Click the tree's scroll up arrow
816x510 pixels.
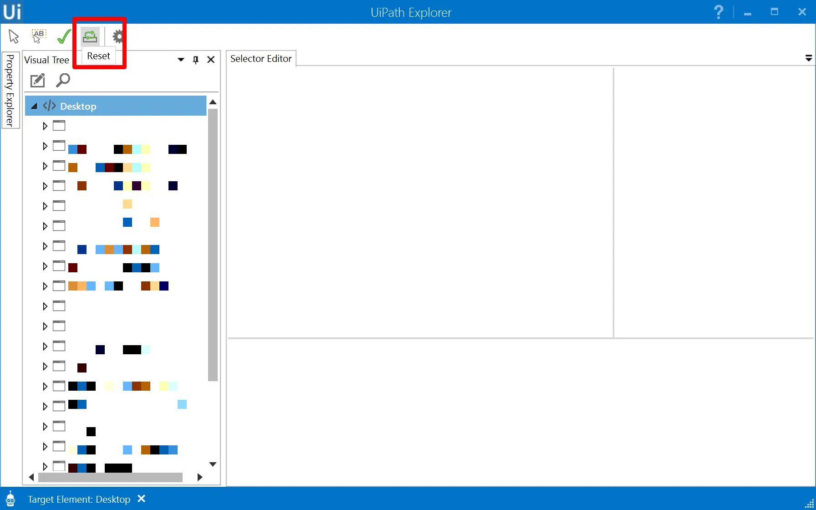213,102
